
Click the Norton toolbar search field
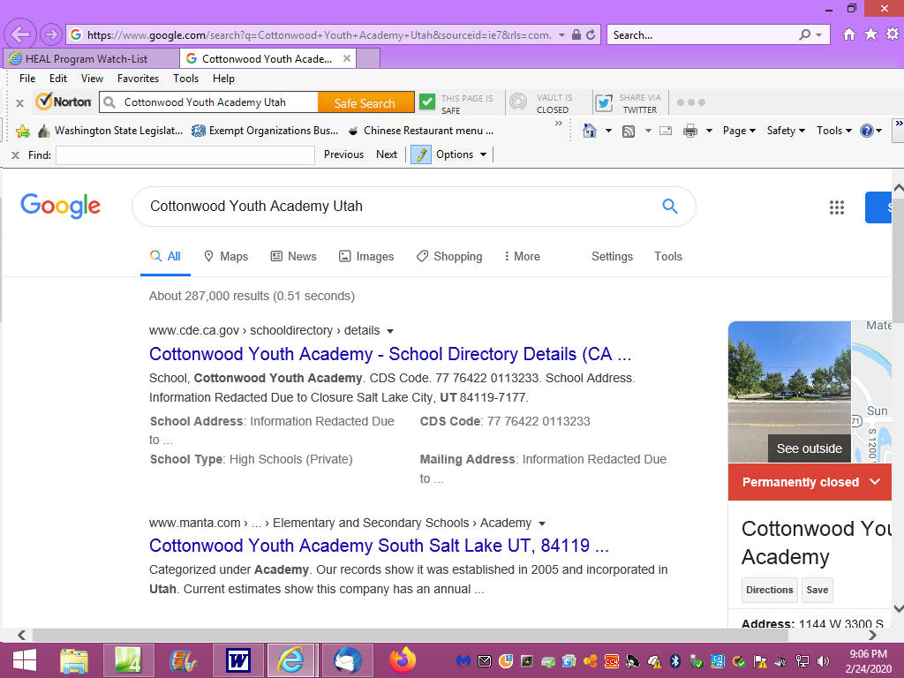click(x=208, y=102)
